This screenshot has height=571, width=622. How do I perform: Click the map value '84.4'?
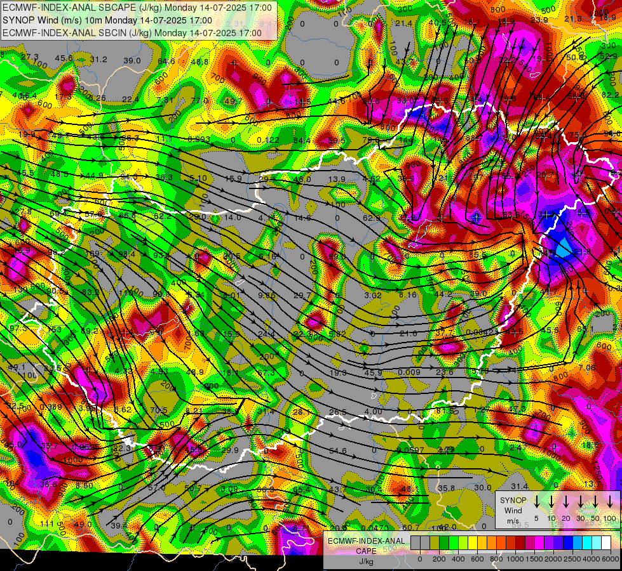click(302, 140)
